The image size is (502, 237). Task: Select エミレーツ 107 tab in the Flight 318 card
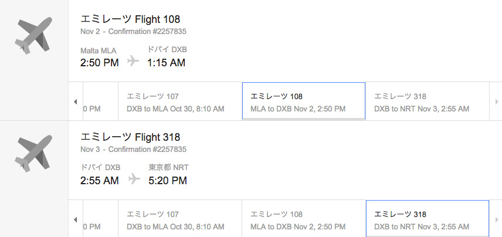pos(179,220)
